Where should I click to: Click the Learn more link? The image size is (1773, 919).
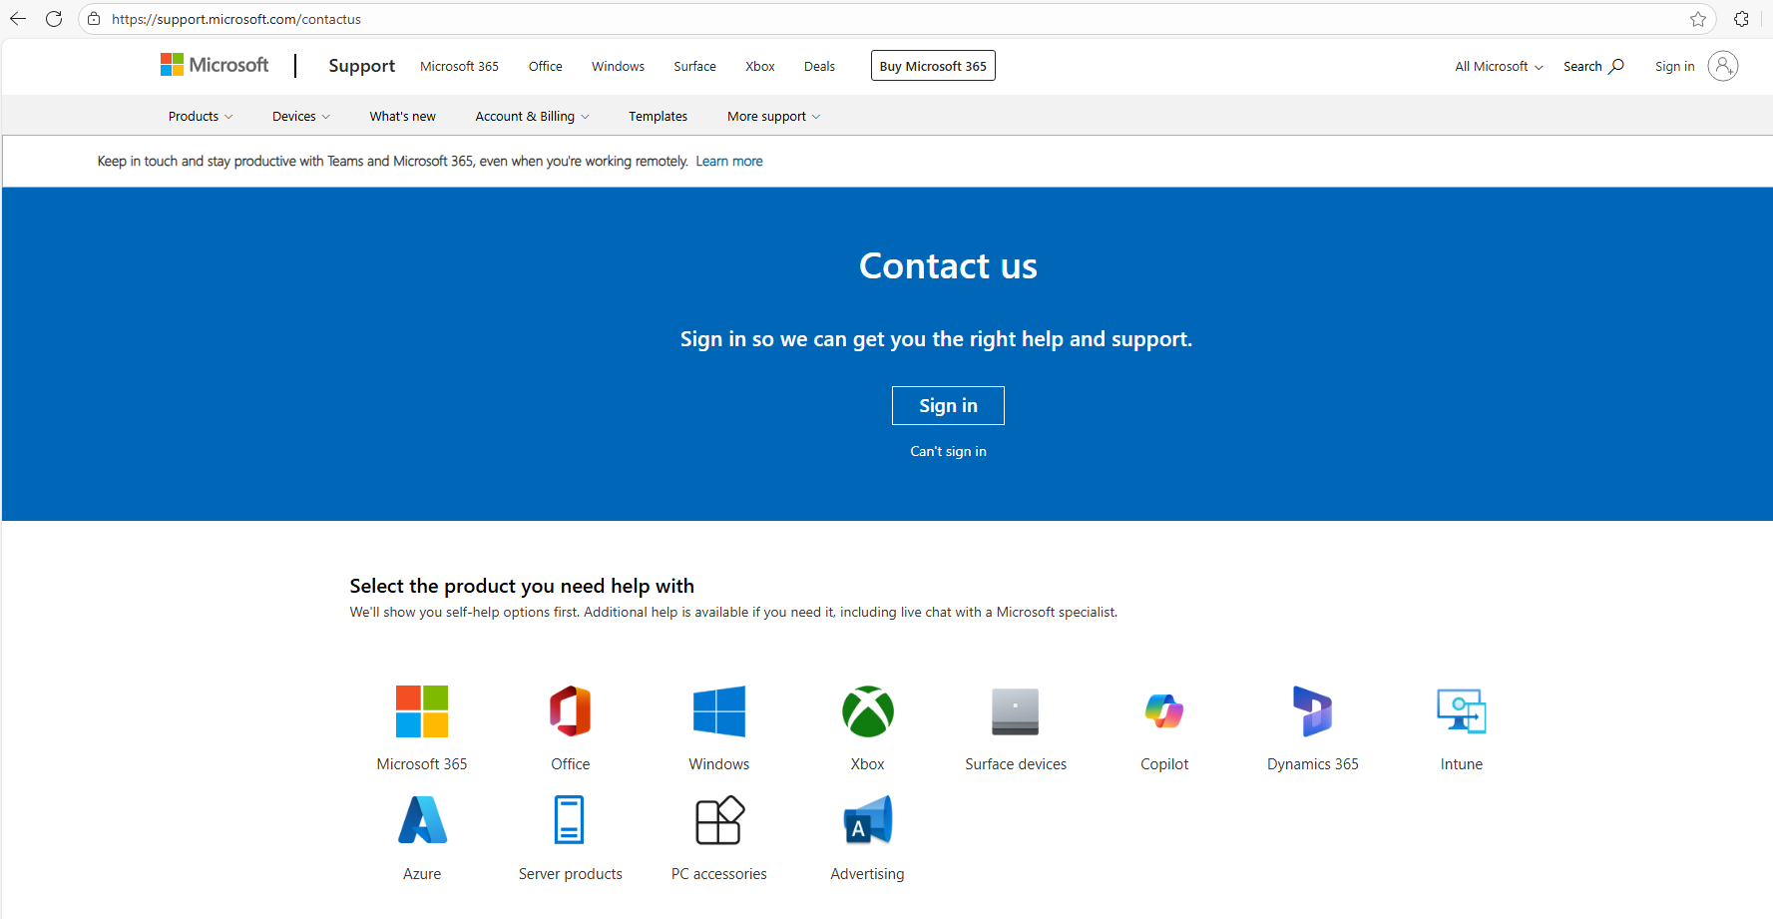pyautogui.click(x=729, y=162)
